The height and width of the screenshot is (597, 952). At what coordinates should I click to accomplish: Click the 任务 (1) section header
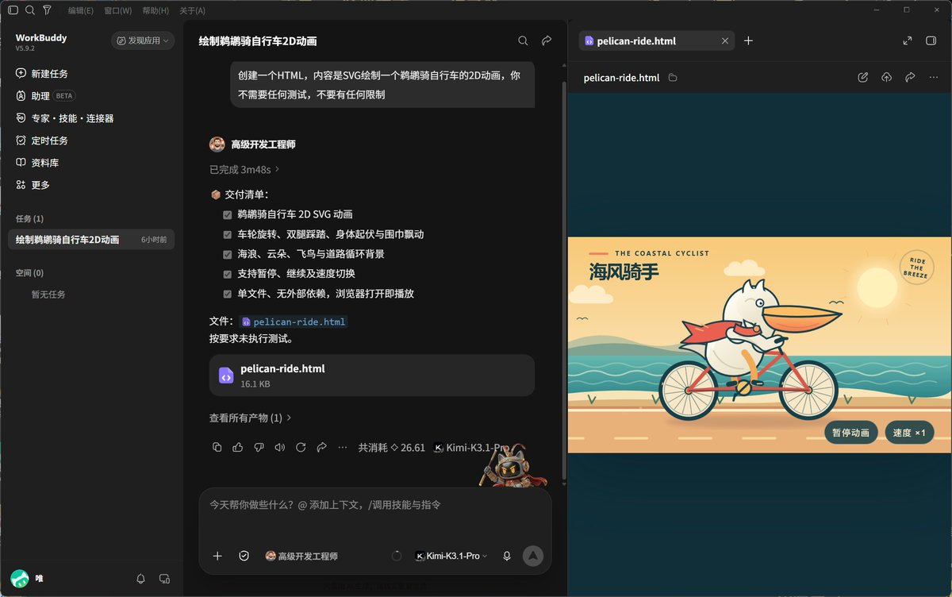[x=29, y=218]
